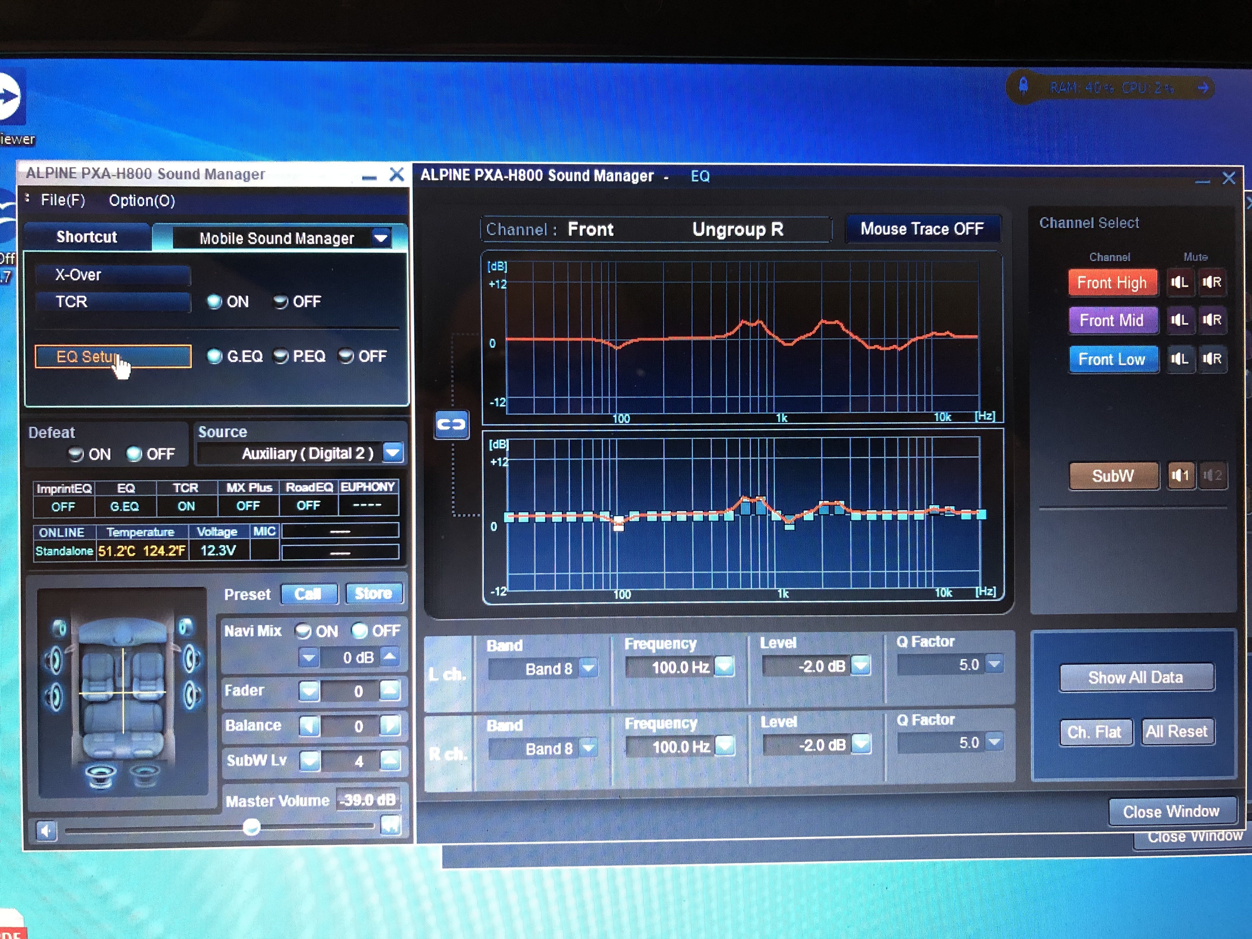Increase Navi Mix level arrow
Screen dimensions: 1252x939
(390, 656)
